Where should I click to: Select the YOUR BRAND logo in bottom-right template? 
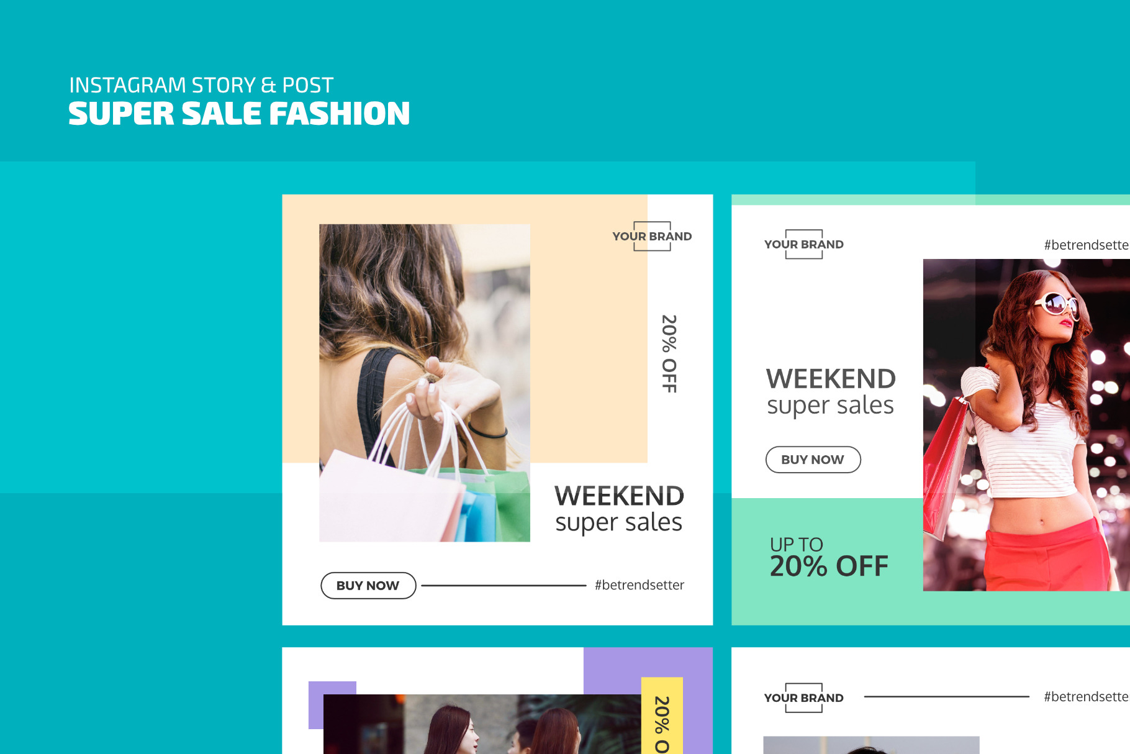coord(804,697)
